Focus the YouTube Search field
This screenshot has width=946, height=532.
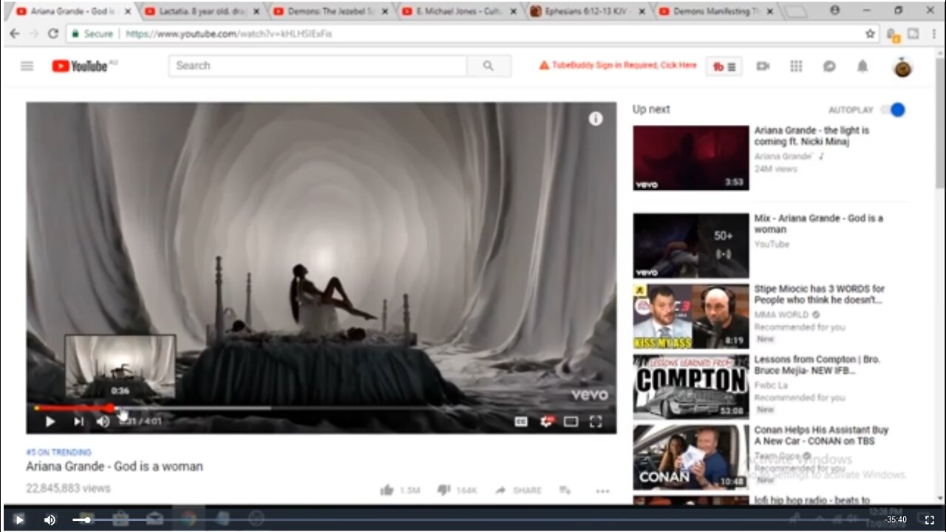point(318,66)
